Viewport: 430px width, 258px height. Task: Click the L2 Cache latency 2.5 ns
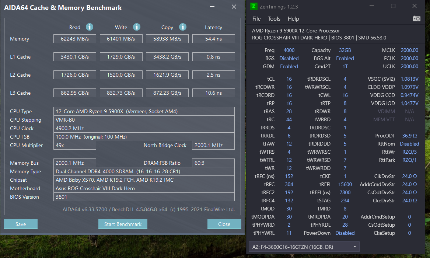[213, 75]
